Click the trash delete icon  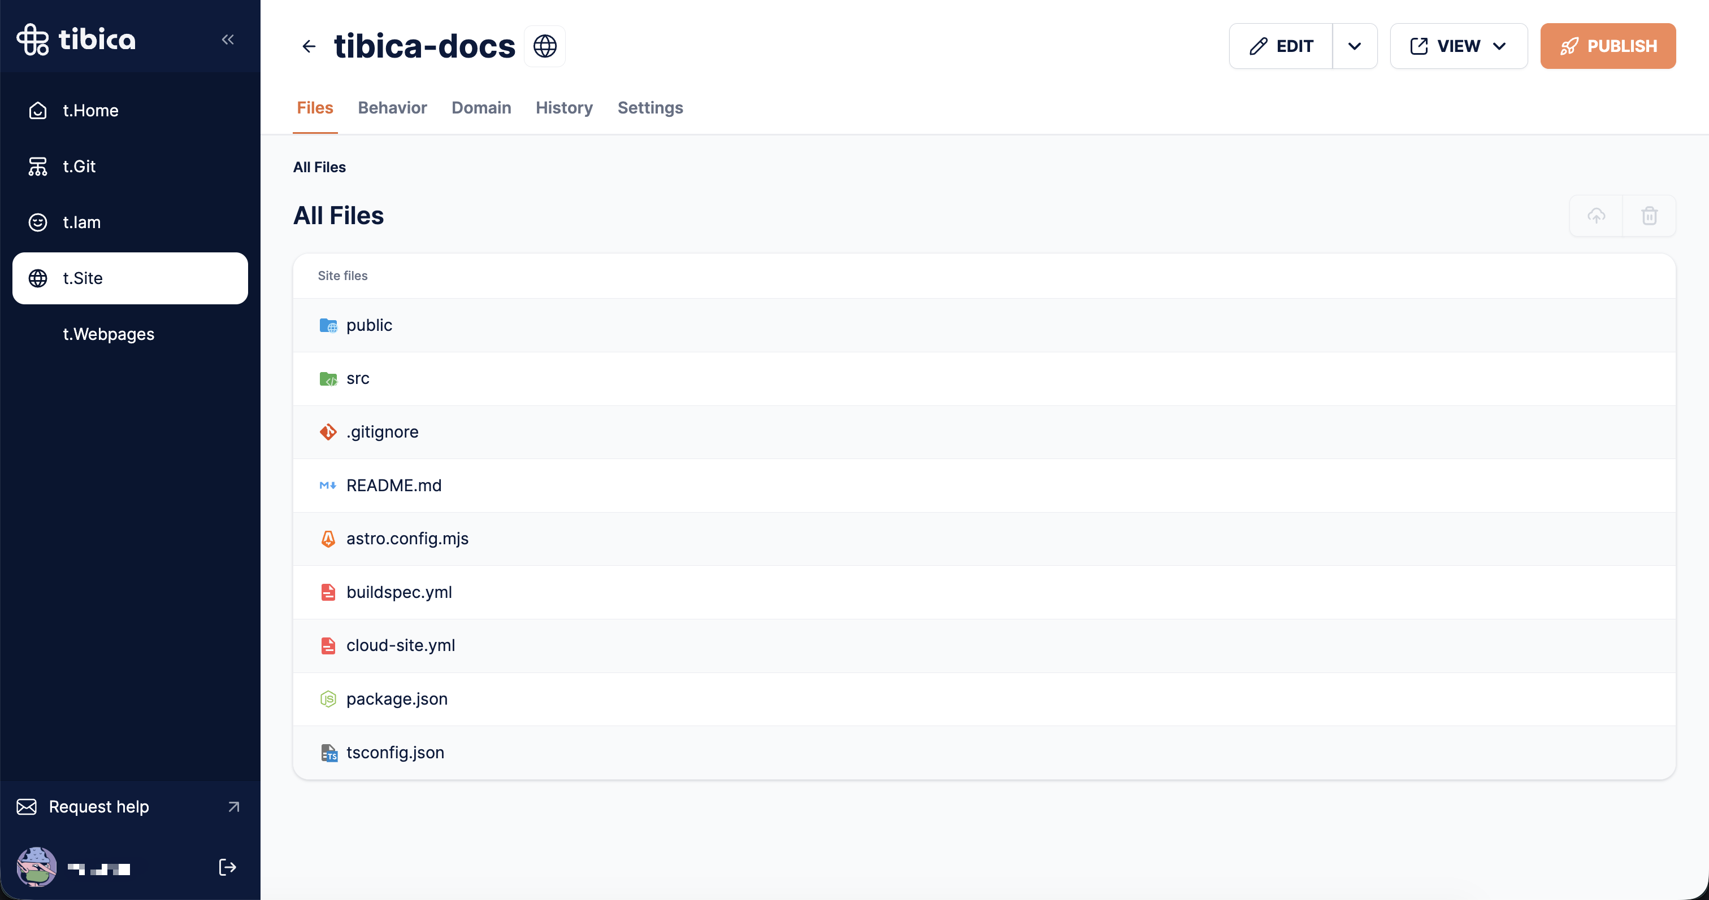tap(1649, 215)
